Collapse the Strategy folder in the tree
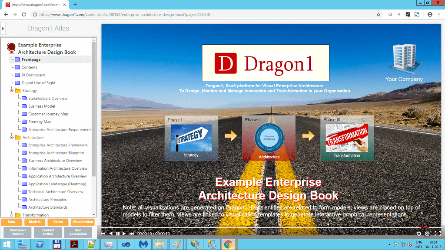 click(x=12, y=91)
